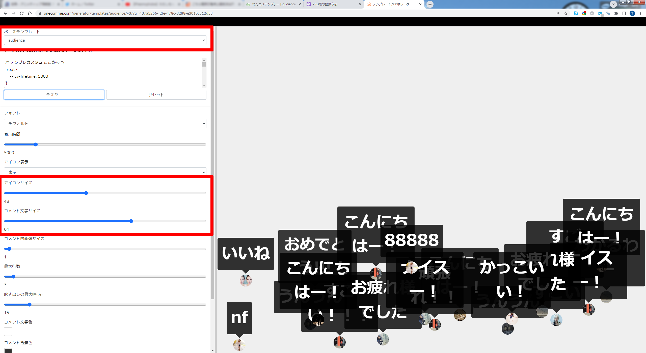The width and height of the screenshot is (646, 353).
Task: Toggle the browser side panel
Action: point(624,13)
